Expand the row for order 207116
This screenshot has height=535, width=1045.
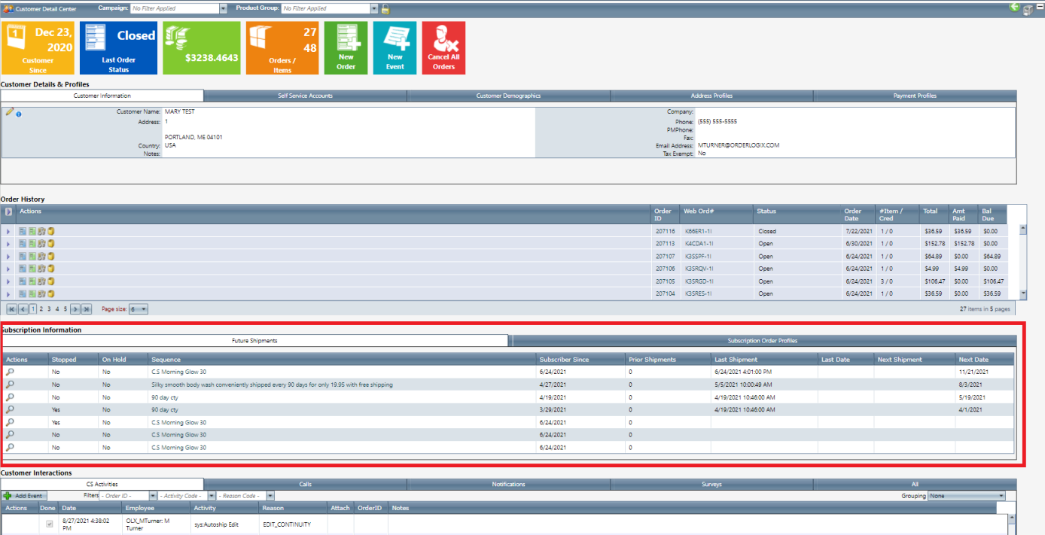point(8,231)
